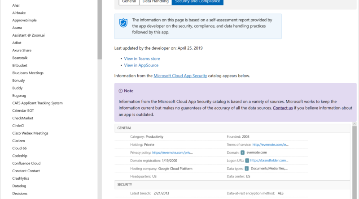
Task: Open Codeship in the app list
Action: [x=20, y=156]
